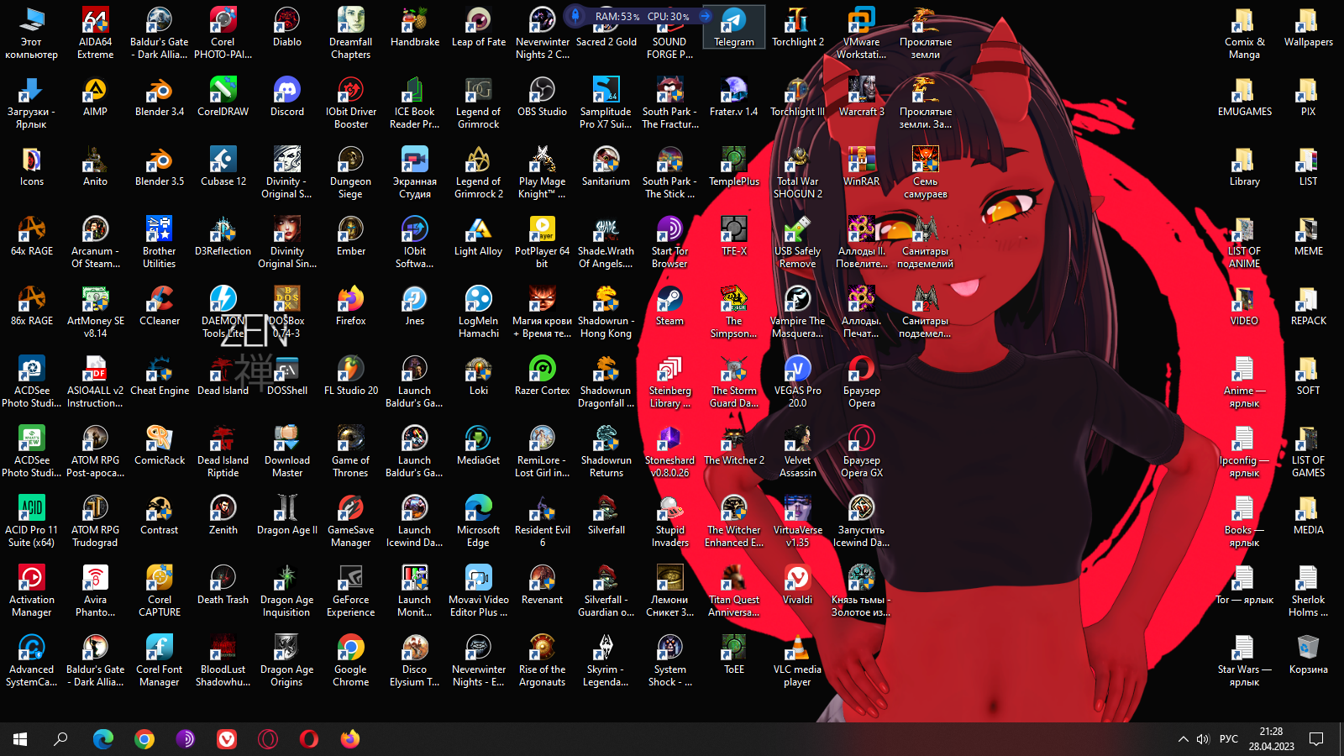
Task: Open Cheat Engine icon
Action: point(160,375)
